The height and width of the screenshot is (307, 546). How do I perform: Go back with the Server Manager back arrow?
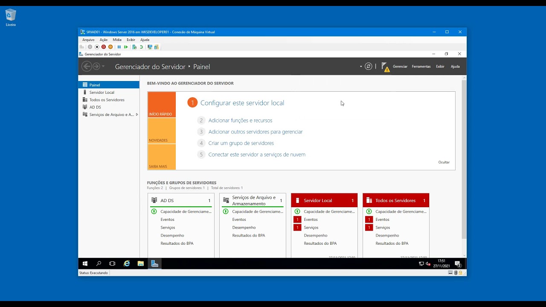(x=87, y=66)
